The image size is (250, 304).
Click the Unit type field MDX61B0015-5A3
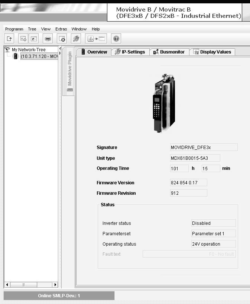tap(195, 158)
